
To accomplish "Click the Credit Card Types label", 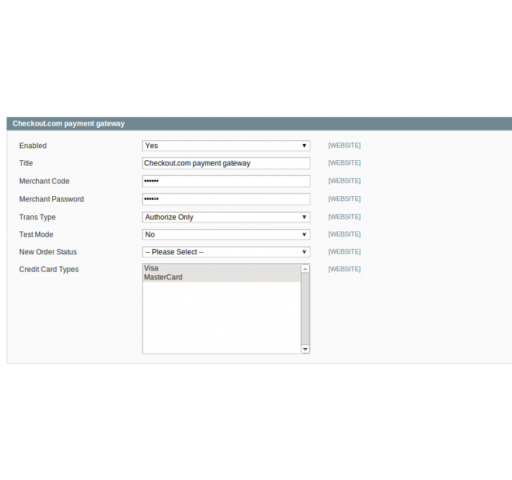I will pyautogui.click(x=49, y=269).
